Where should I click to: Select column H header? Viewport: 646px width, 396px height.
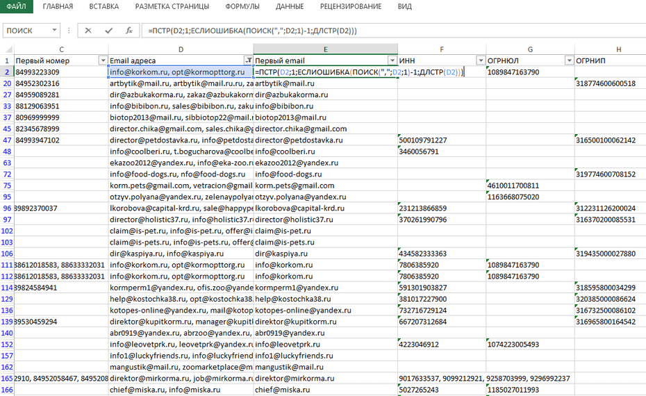click(611, 49)
